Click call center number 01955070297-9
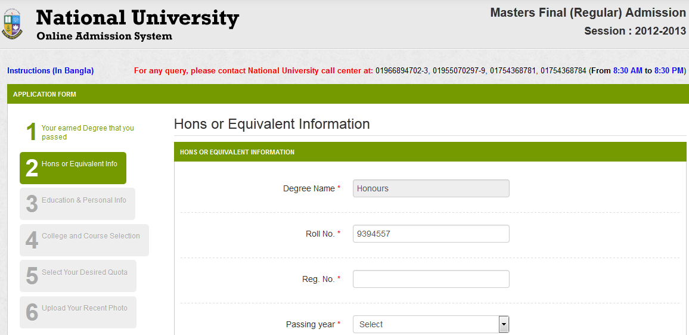 (460, 71)
